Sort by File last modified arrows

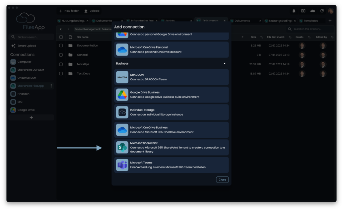point(290,37)
